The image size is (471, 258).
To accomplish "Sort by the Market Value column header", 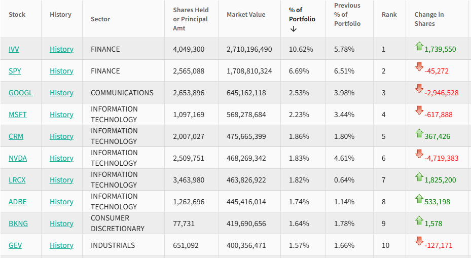I will (x=246, y=15).
